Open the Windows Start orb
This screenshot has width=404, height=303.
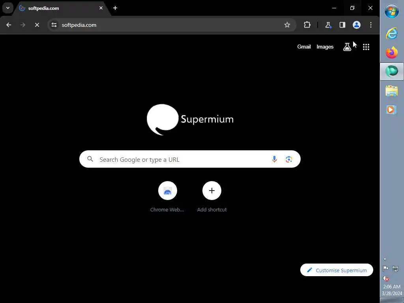tap(392, 11)
